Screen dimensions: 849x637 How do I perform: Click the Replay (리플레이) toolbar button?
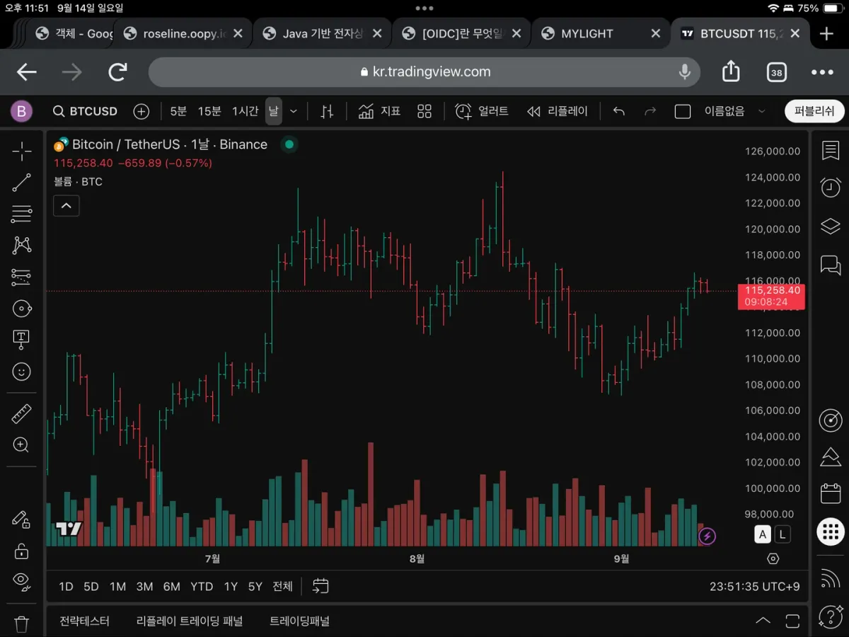[x=558, y=111]
